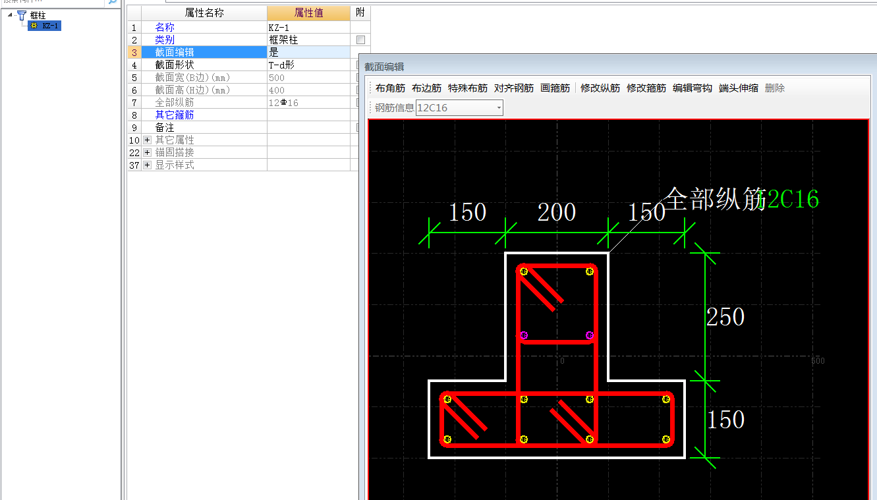Click the 修改纵筋 toolbar command
This screenshot has width=877, height=500.
[600, 88]
